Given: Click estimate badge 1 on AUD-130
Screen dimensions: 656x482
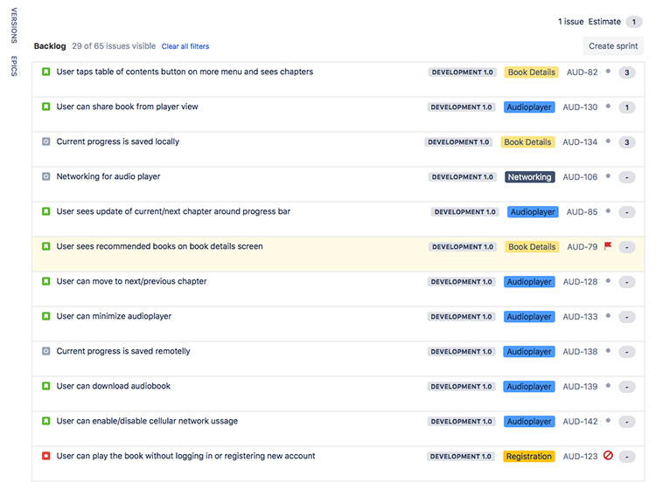Looking at the screenshot, I should pyautogui.click(x=627, y=107).
